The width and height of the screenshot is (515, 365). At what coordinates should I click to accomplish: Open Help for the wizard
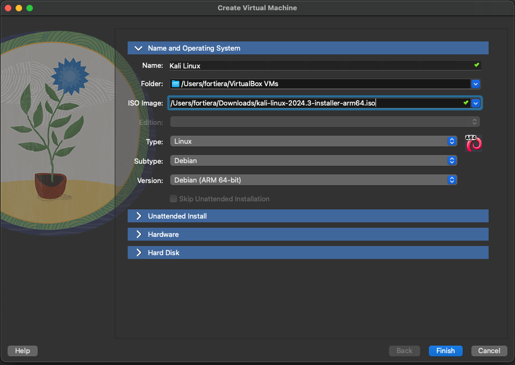point(22,350)
